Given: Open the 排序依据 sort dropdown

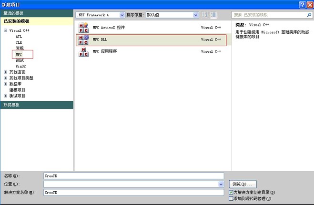Looking at the screenshot, I should point(172,15).
